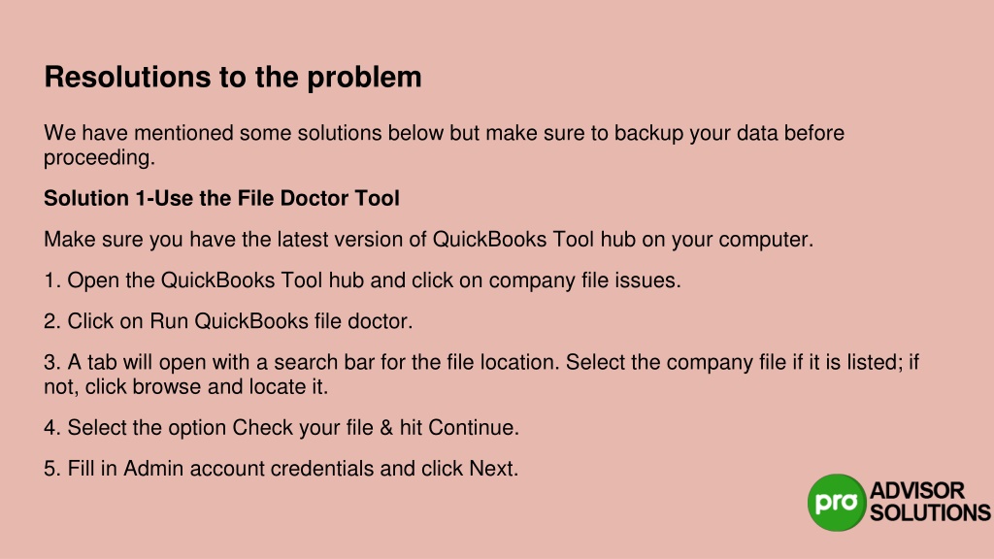Click step 4 Check your file option text

coord(282,427)
